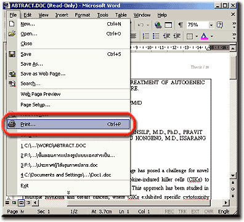Switch to Print Layout view icon

[21, 203]
